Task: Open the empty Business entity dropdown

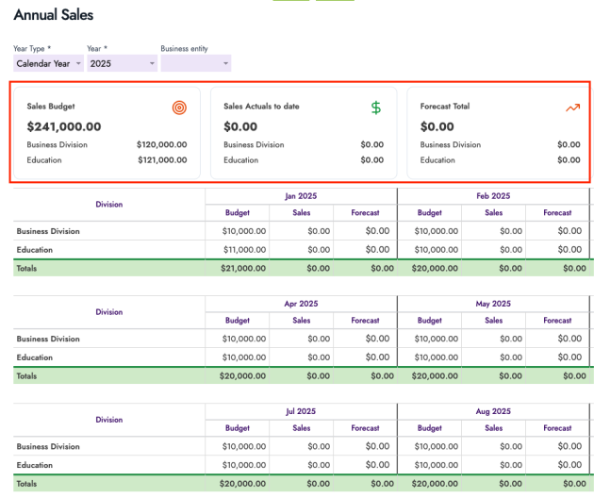Action: click(x=195, y=63)
